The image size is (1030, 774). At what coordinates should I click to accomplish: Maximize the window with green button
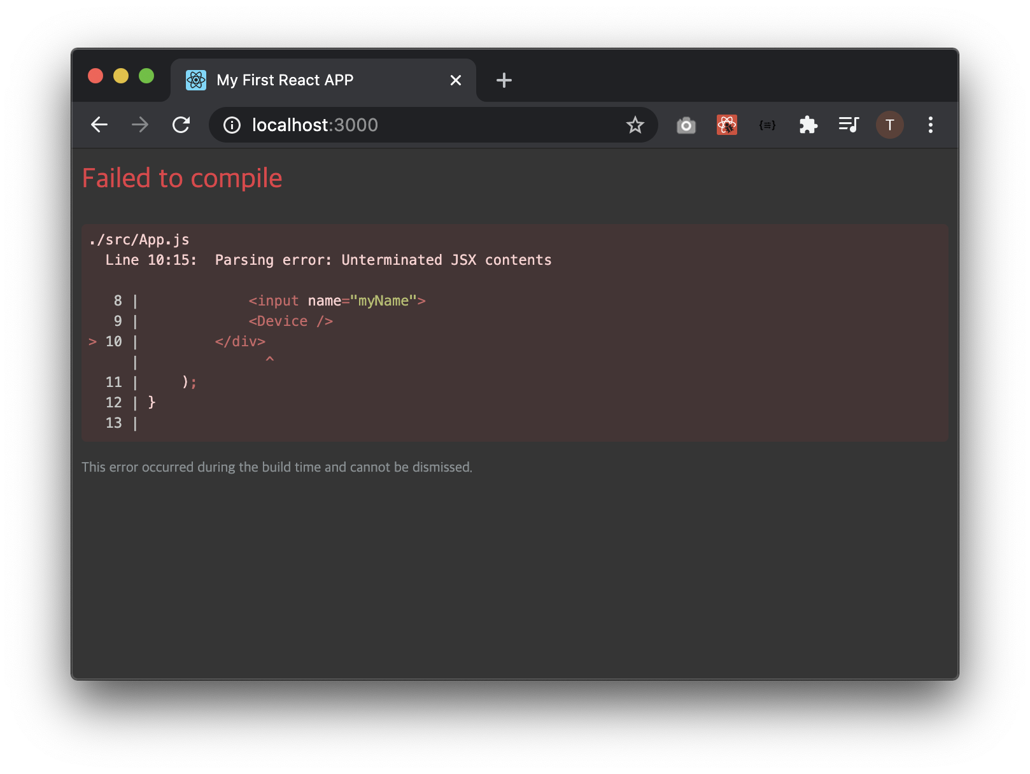146,76
